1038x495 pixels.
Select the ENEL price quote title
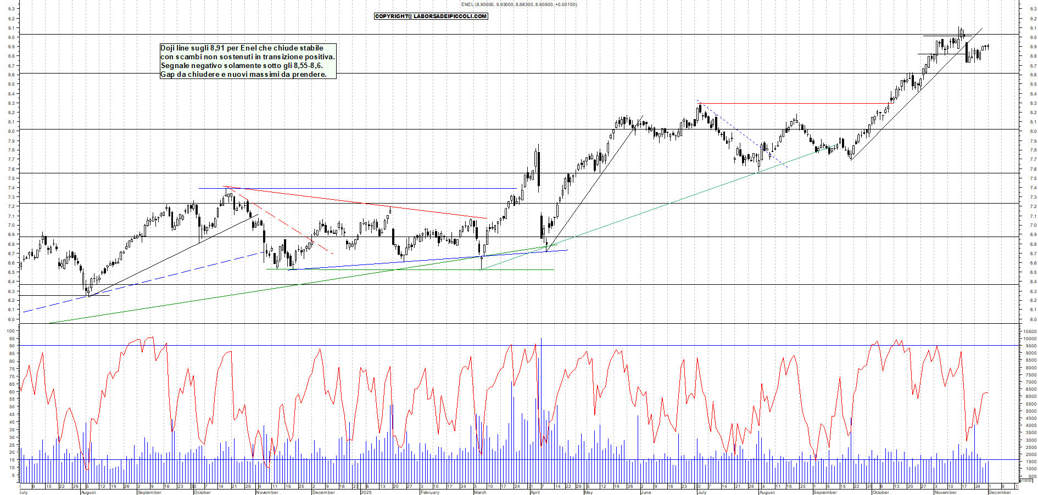pyautogui.click(x=519, y=4)
